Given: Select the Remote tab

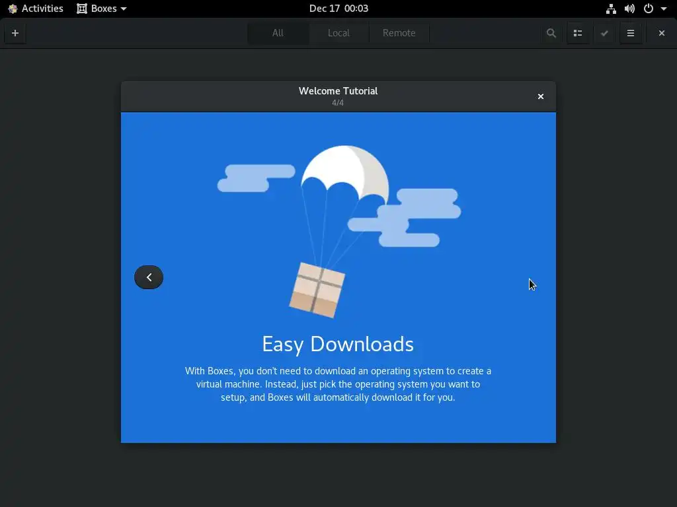Looking at the screenshot, I should coord(399,33).
